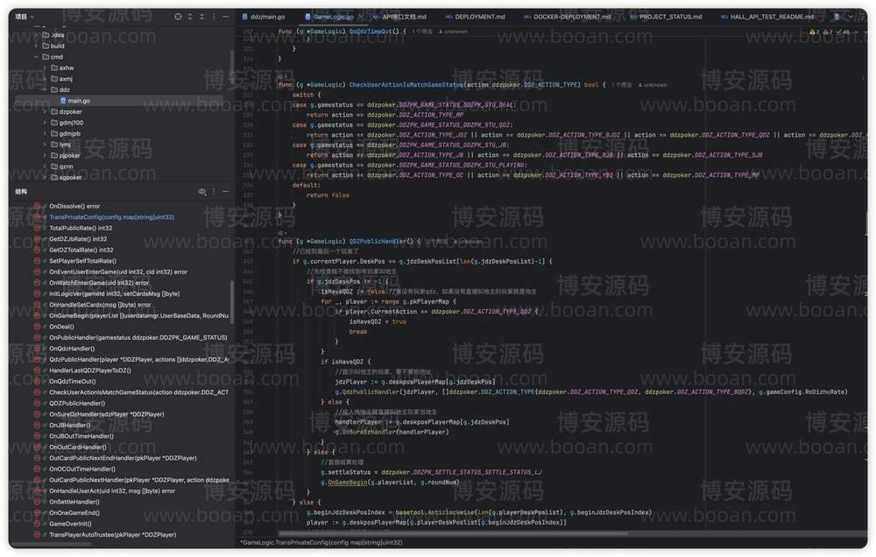
Task: Jump to OnSettleHandler() in structure
Action: click(74, 502)
